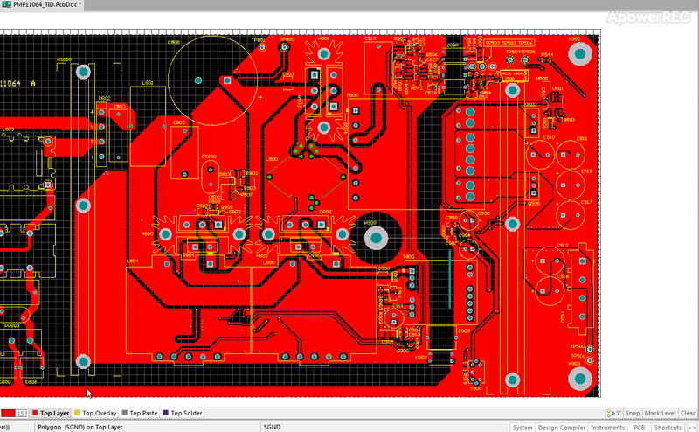Open the Design Compiler panel menu
Viewport: 699px width, 432px height.
[x=561, y=428]
